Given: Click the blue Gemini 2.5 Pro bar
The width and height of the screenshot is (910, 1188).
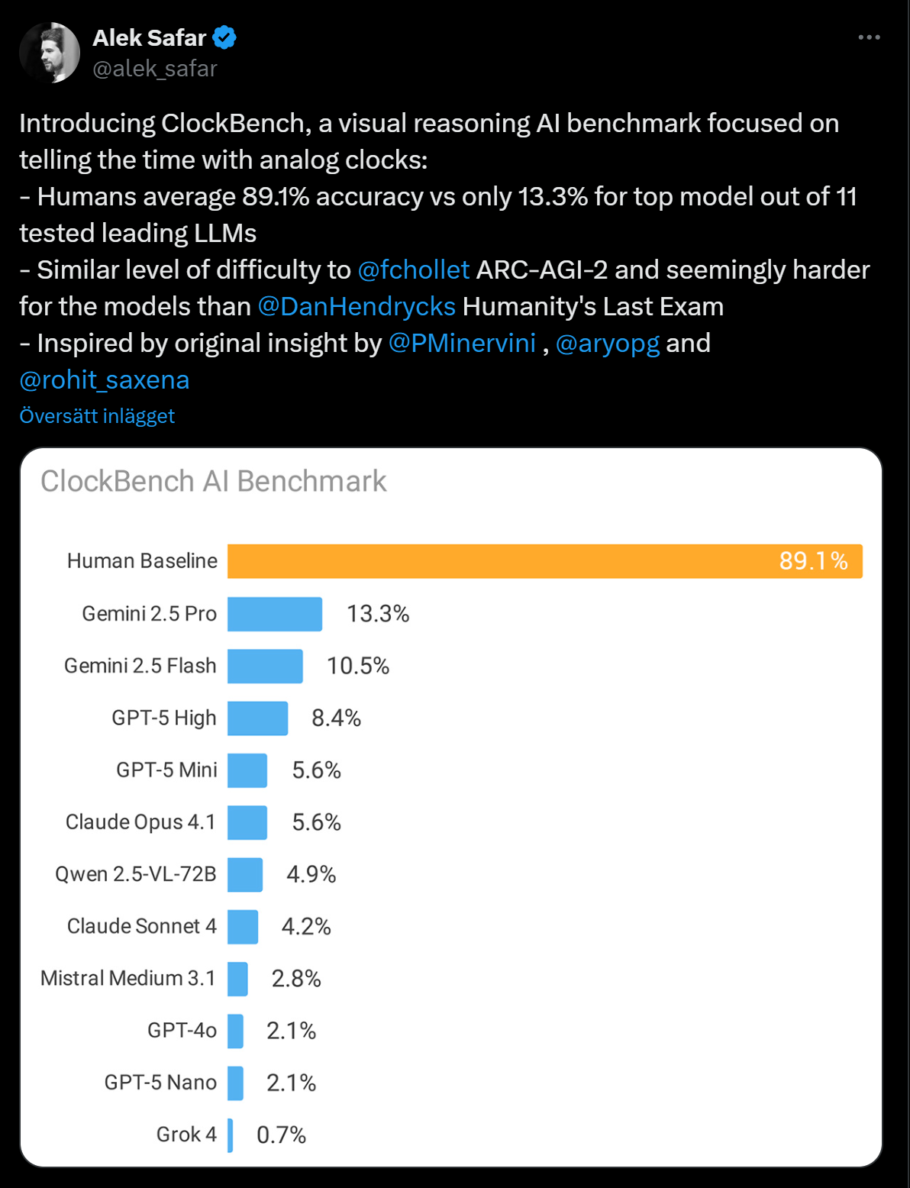Looking at the screenshot, I should coord(275,614).
